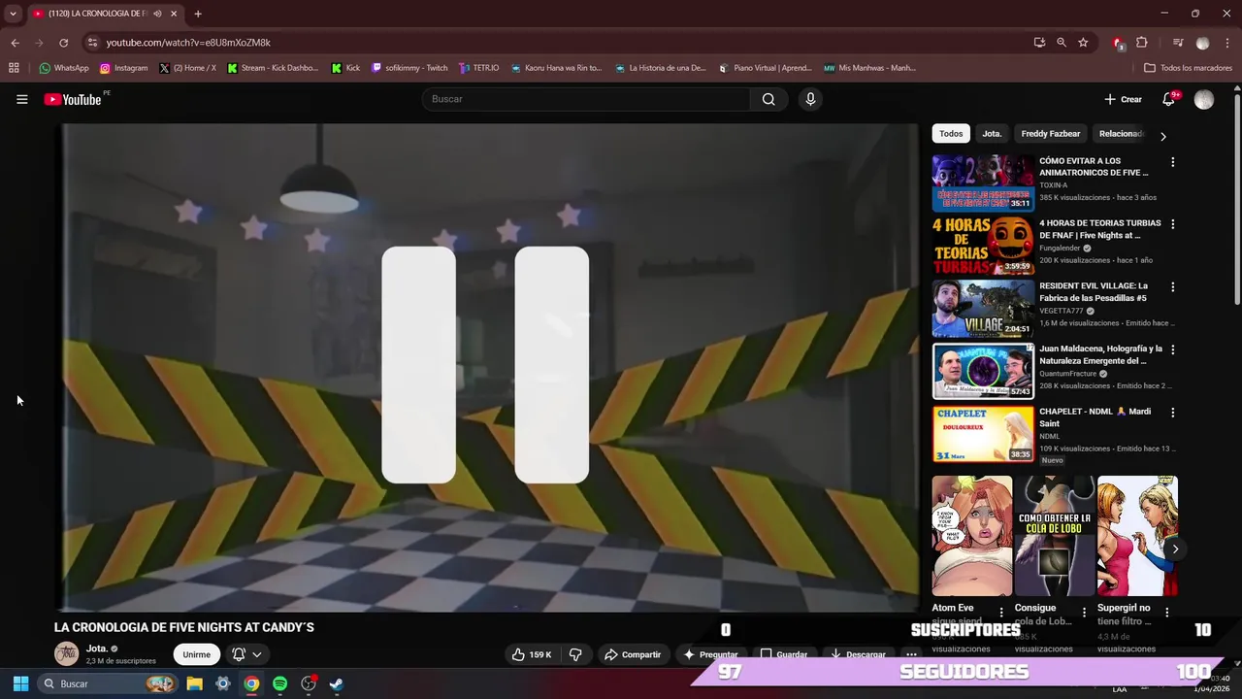Viewport: 1242px width, 699px height.
Task: Open Spotify from the taskbar
Action: pos(279,683)
